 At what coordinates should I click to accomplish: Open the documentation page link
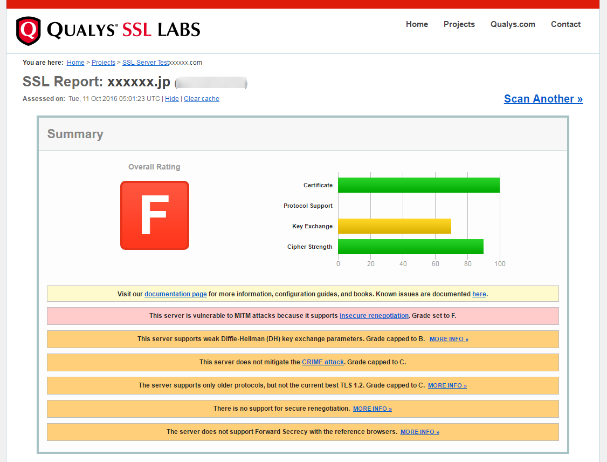tap(175, 294)
